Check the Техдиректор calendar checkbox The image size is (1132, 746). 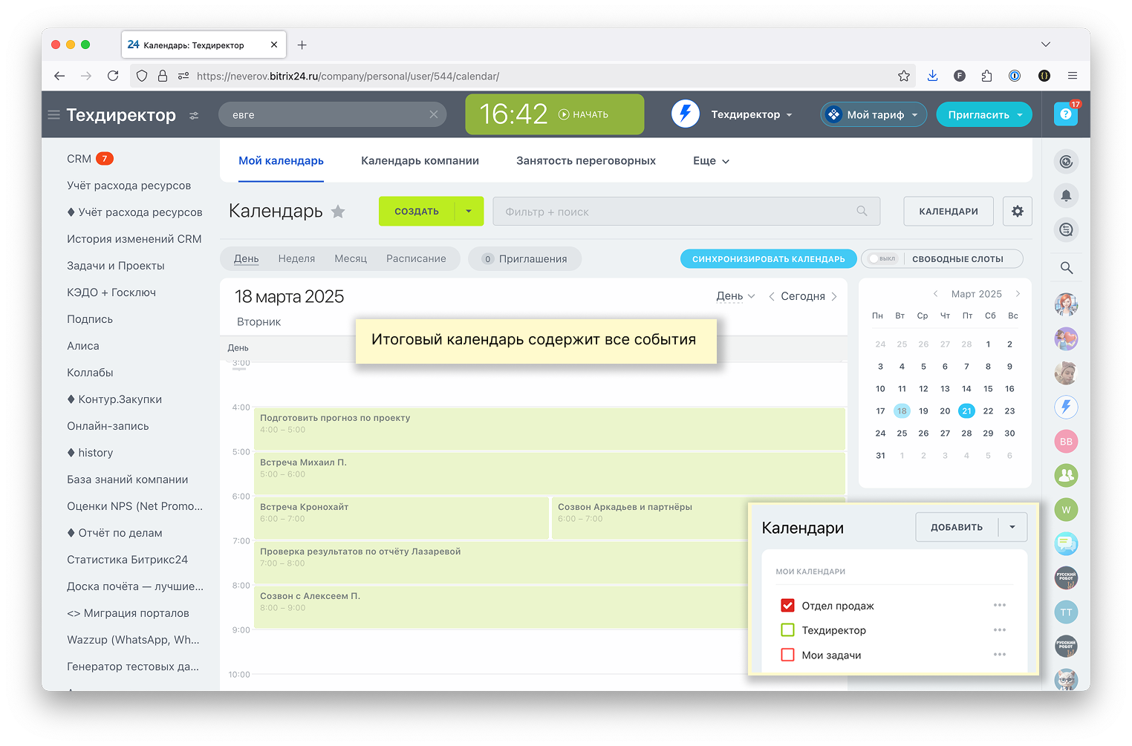point(788,630)
